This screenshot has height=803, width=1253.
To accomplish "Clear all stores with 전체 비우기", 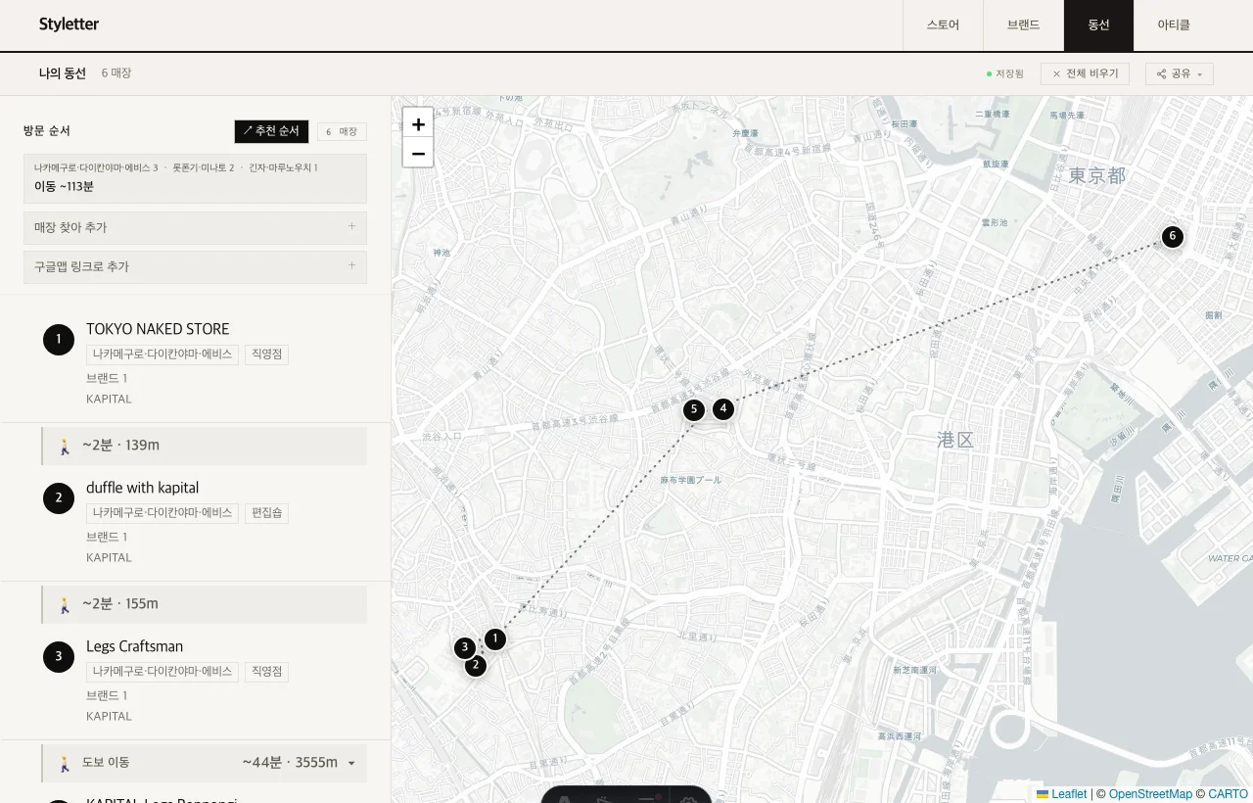I will click(1085, 73).
